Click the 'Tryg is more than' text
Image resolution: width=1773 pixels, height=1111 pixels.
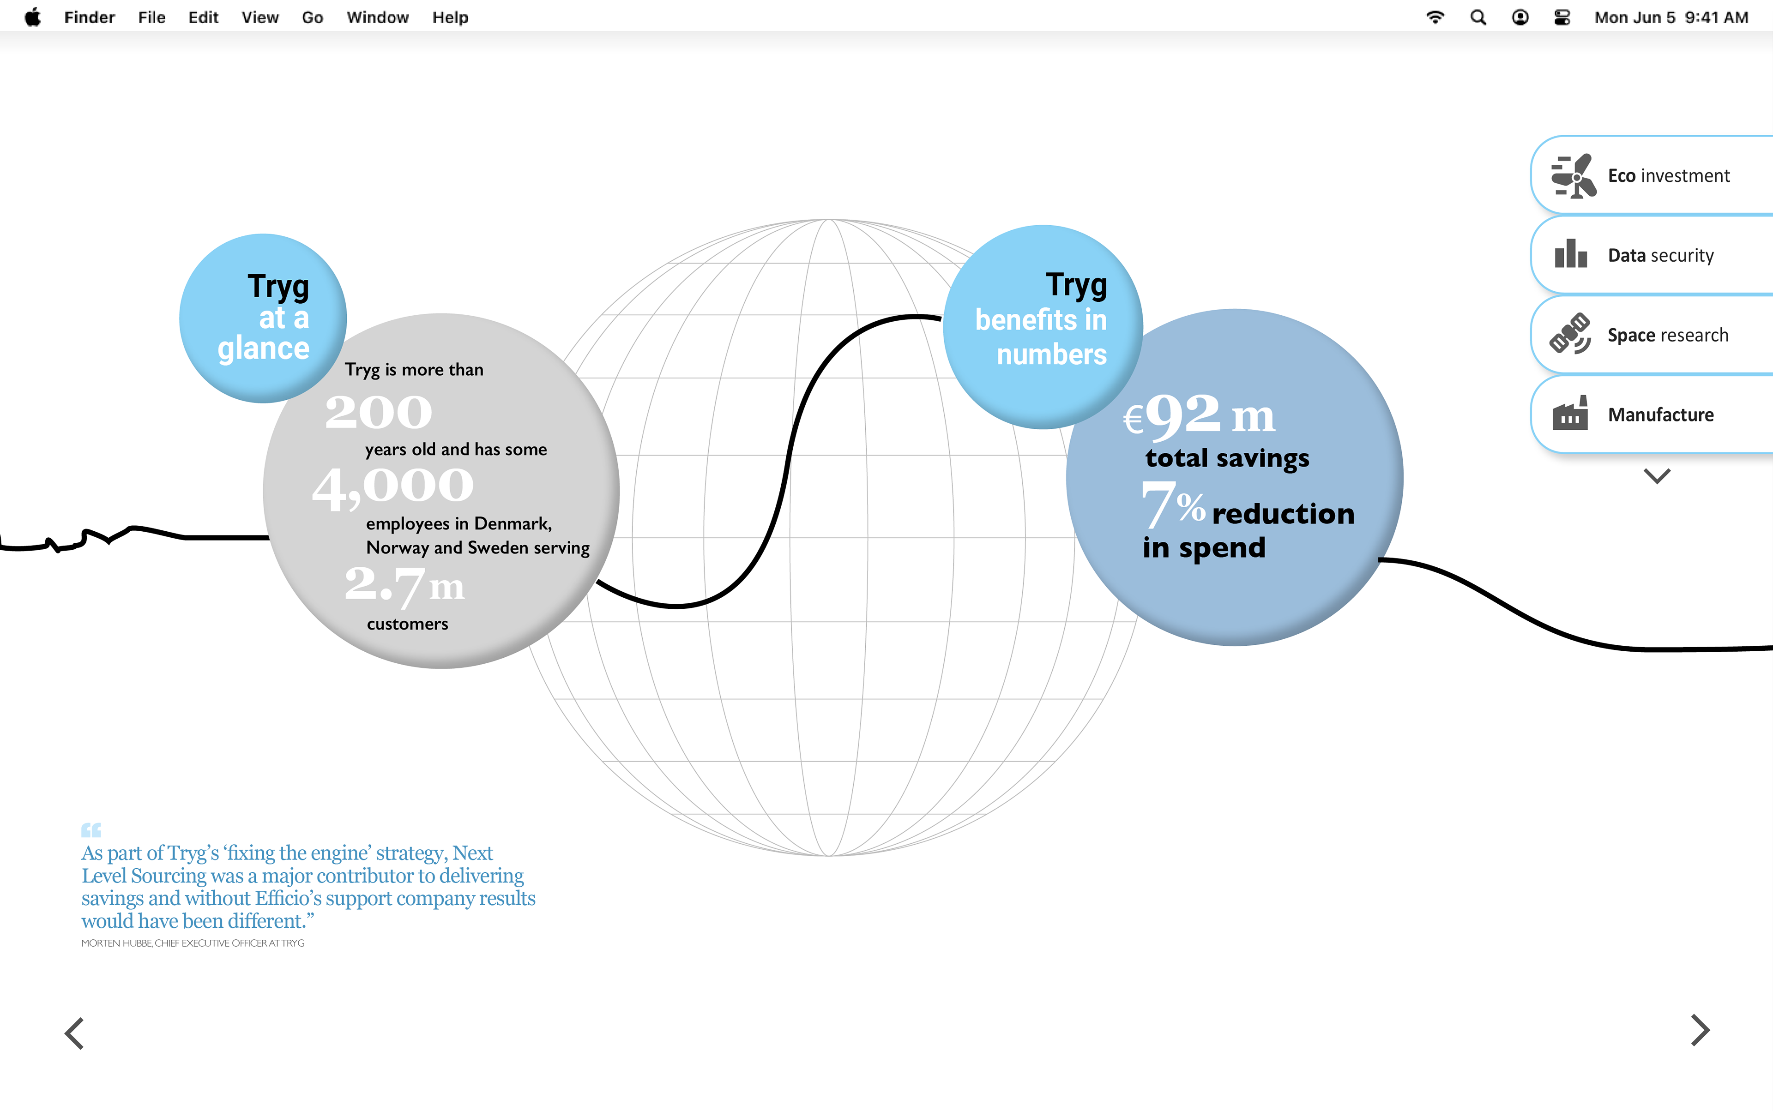point(414,370)
